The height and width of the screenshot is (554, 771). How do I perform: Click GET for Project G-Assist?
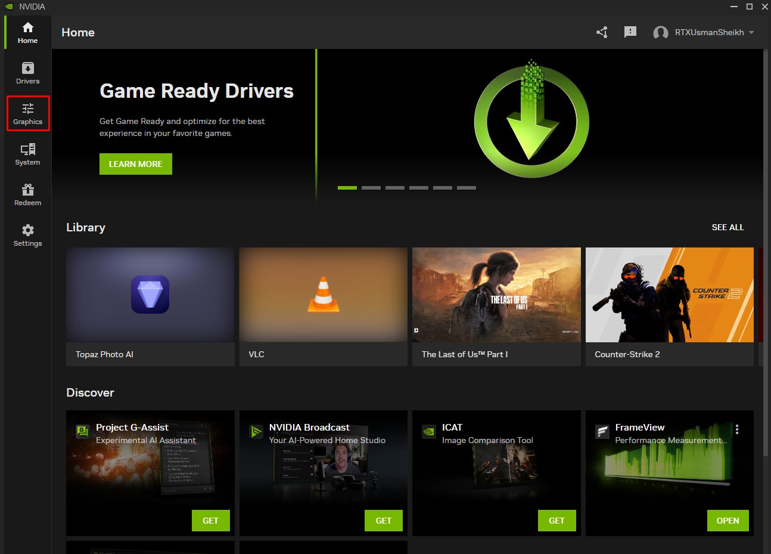click(210, 521)
